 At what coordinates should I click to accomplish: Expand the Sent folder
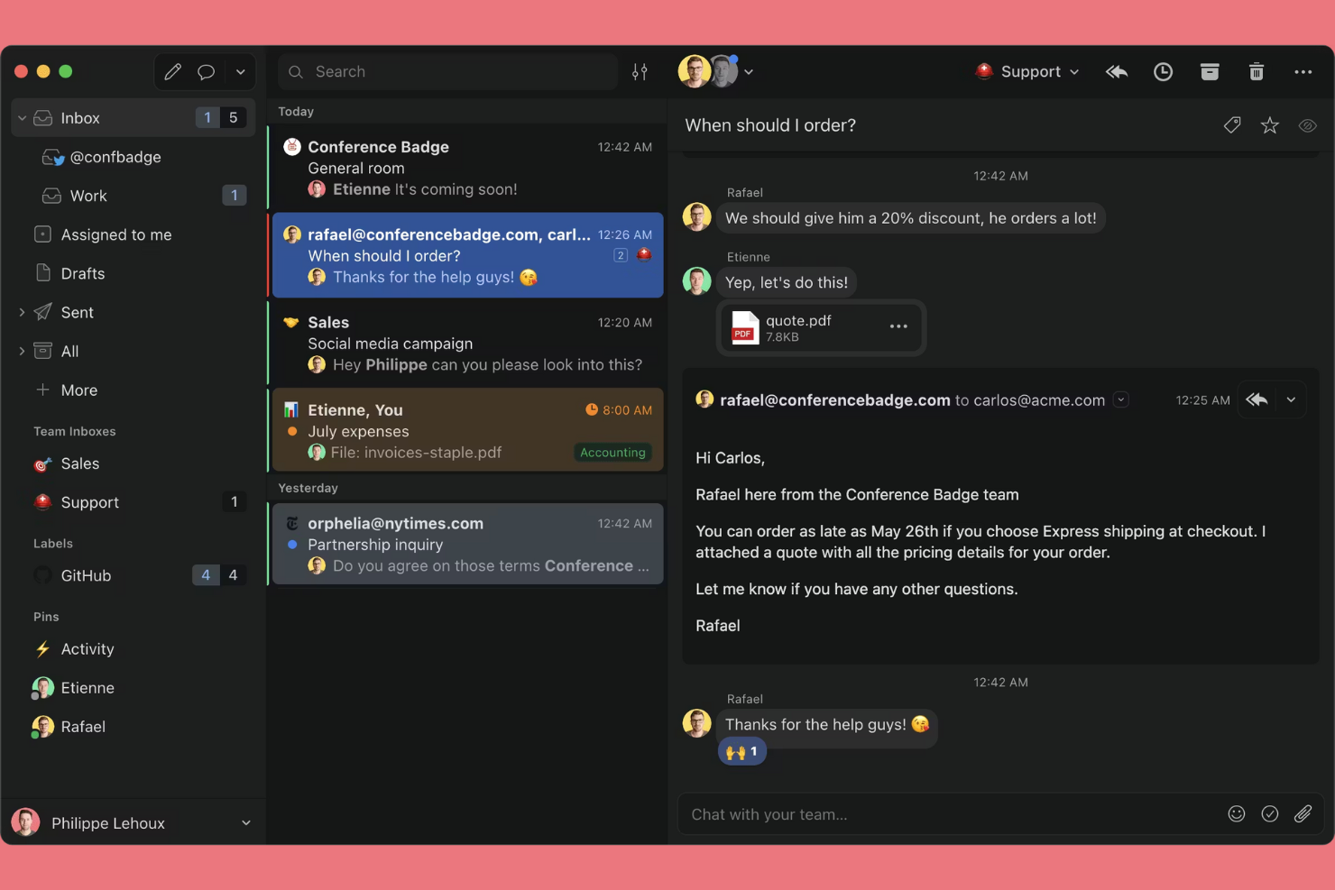tap(22, 312)
